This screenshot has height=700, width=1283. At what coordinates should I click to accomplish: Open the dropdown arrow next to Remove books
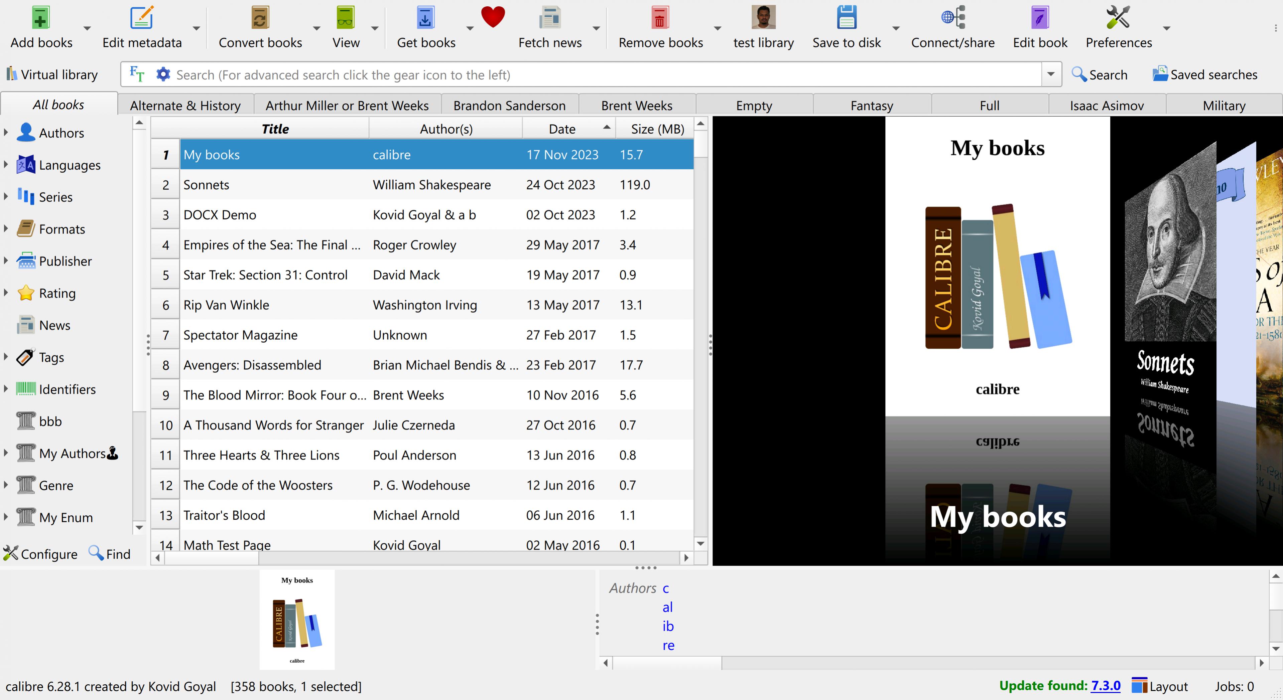pos(717,28)
